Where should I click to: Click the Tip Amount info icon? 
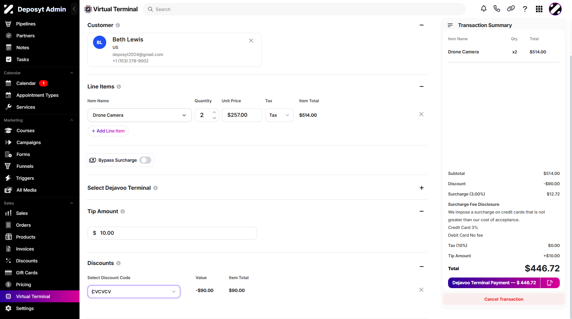pos(123,212)
